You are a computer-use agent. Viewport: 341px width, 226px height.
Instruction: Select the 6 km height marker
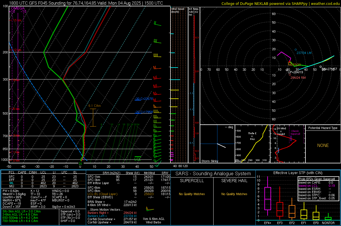point(16,109)
